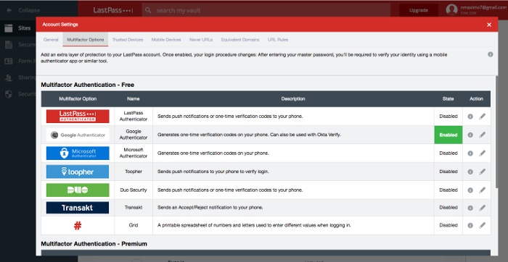Image resolution: width=508 pixels, height=262 pixels.
Task: Click the Transakt logo
Action: click(78, 208)
